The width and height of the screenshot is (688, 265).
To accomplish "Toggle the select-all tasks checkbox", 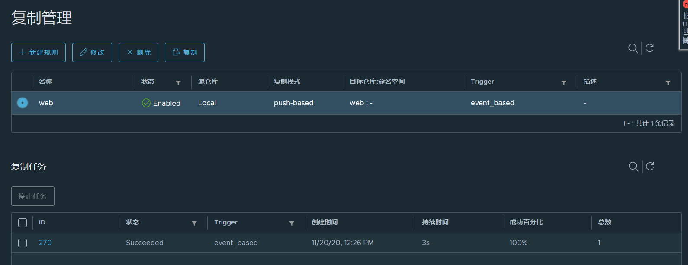I will [23, 223].
